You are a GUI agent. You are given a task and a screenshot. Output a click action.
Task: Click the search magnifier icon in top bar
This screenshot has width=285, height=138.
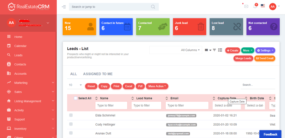[x=153, y=7]
